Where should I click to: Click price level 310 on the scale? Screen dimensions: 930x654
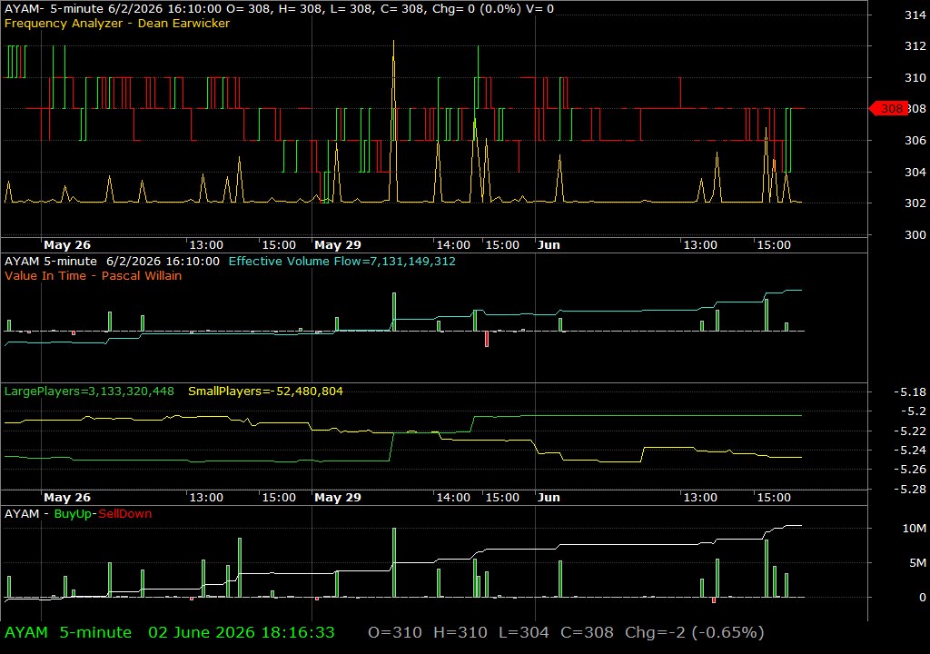[915, 77]
